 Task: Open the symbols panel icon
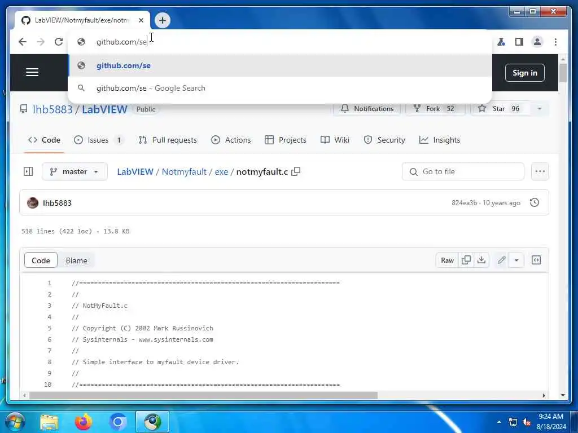[x=536, y=260]
